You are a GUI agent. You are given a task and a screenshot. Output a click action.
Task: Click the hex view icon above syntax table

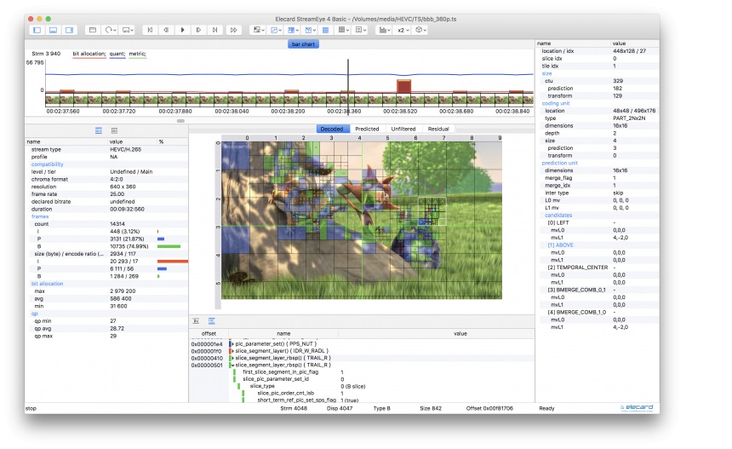pyautogui.click(x=196, y=321)
